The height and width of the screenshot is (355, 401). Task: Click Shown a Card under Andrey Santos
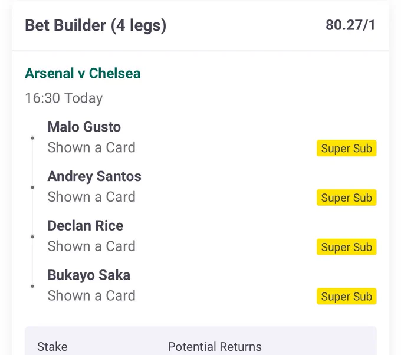point(91,197)
